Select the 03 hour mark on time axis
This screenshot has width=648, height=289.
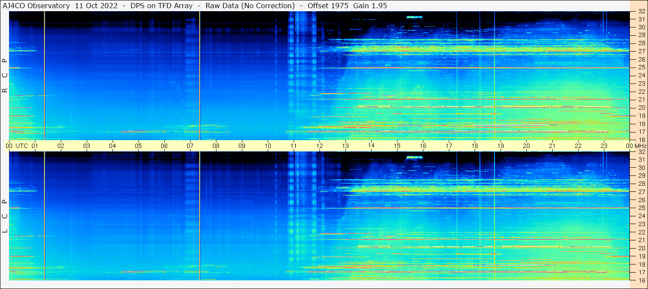[x=87, y=146]
